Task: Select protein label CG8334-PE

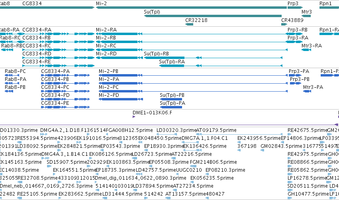Action: pos(55,103)
